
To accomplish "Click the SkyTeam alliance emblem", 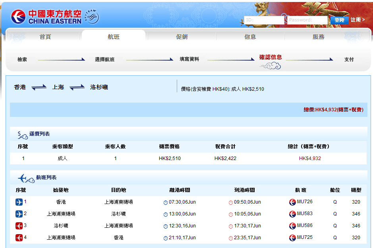I will coord(91,17).
